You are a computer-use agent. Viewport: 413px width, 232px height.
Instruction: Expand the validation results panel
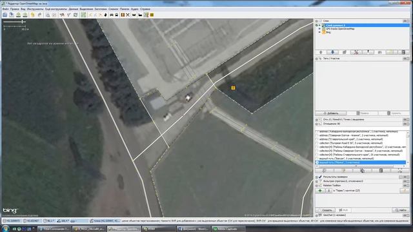(317, 177)
